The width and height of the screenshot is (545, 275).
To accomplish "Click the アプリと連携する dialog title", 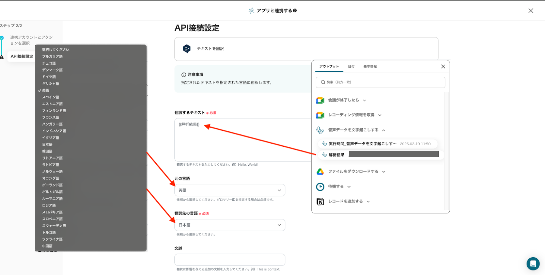I will (x=274, y=11).
